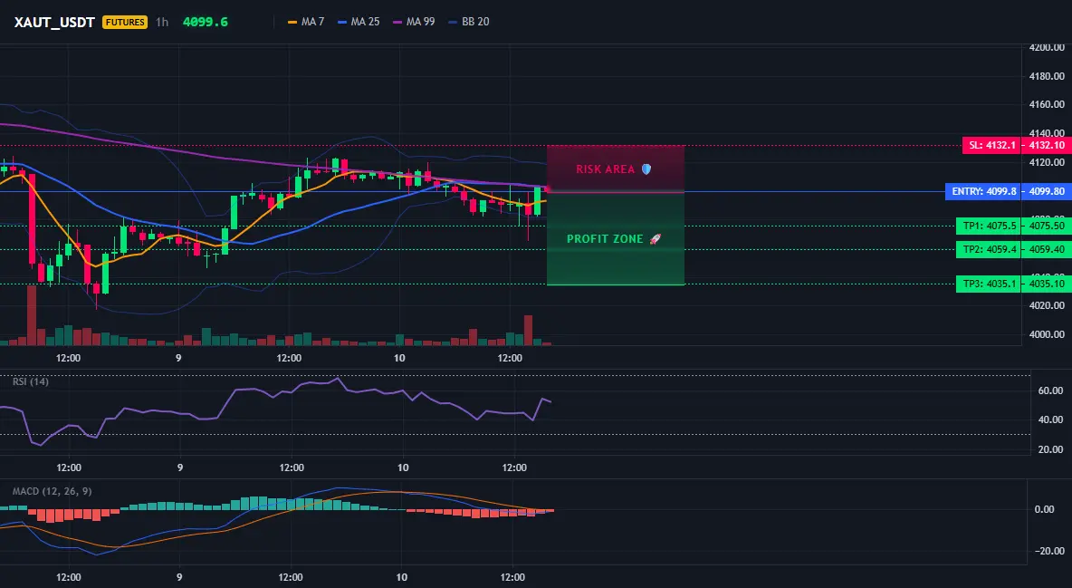Click the RSI (14) indicator title
Image resolution: width=1072 pixels, height=588 pixels.
coord(31,381)
